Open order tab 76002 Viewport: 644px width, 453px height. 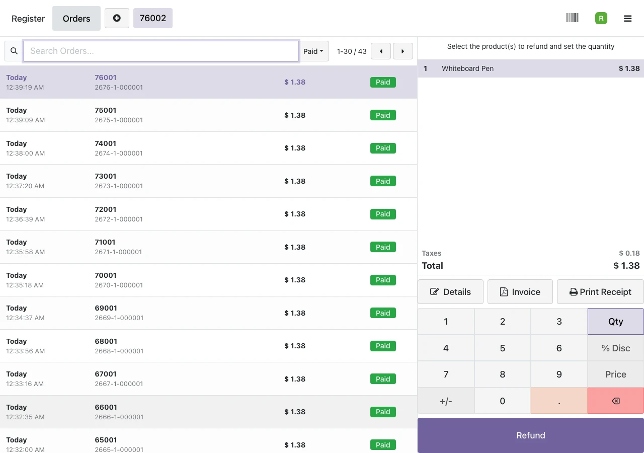(153, 18)
